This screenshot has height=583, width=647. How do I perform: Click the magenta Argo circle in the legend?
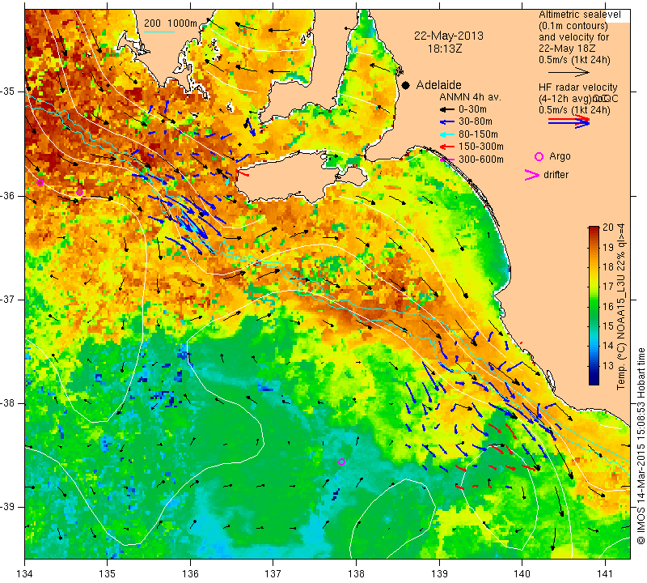[x=539, y=156]
